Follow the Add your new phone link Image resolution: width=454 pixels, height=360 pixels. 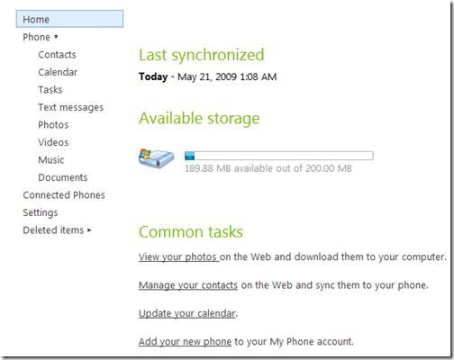tap(185, 342)
